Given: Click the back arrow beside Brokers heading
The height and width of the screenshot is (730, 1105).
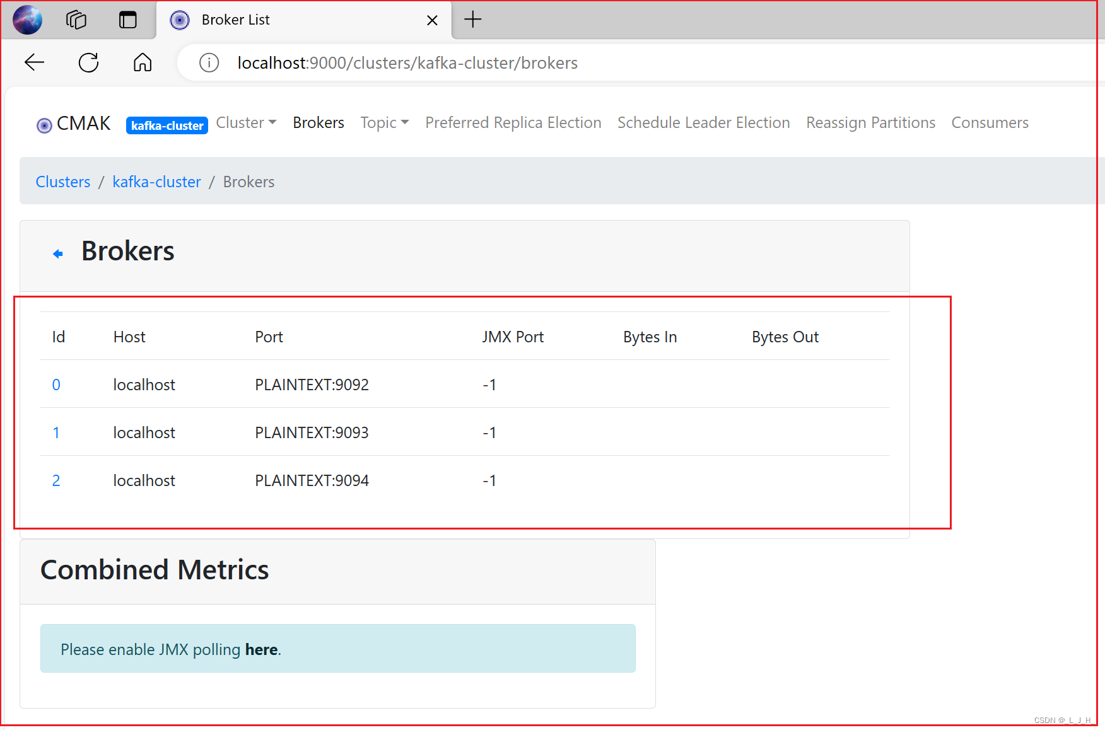Looking at the screenshot, I should click(x=58, y=253).
